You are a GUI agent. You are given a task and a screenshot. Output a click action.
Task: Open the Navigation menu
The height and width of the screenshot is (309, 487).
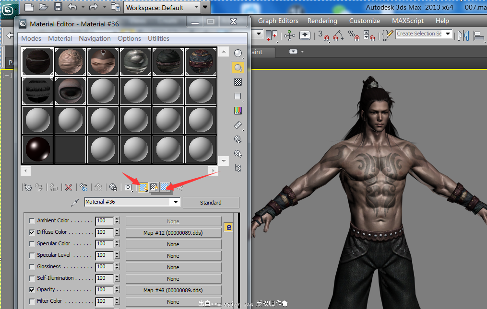click(95, 38)
